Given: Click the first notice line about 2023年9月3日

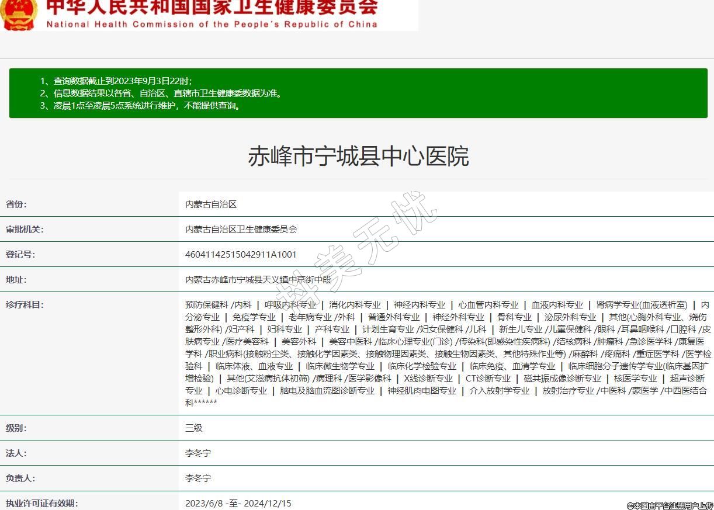Looking at the screenshot, I should click(x=116, y=81).
